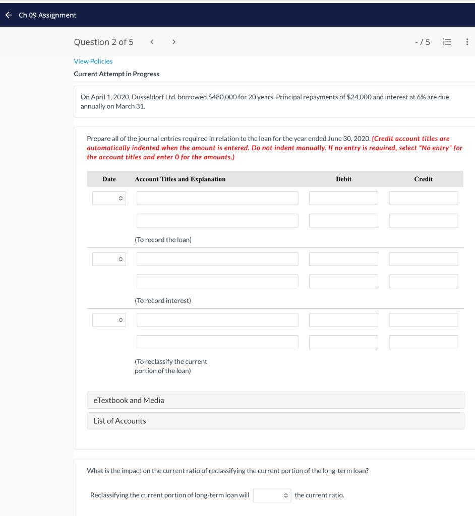
Task: Click the (To record interest) note
Action: click(163, 300)
